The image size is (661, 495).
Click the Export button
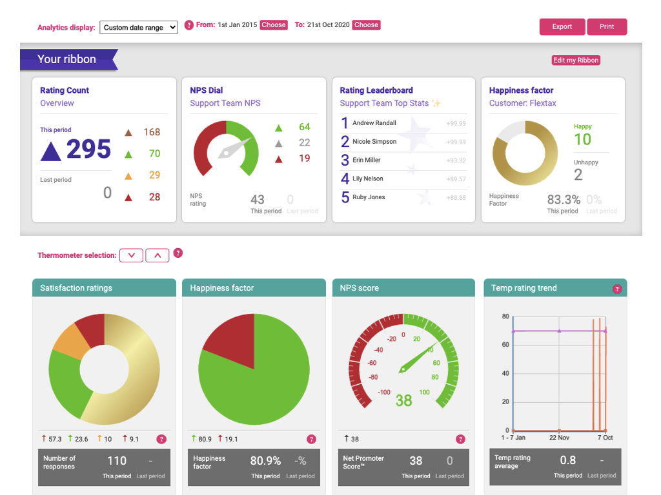pos(562,26)
